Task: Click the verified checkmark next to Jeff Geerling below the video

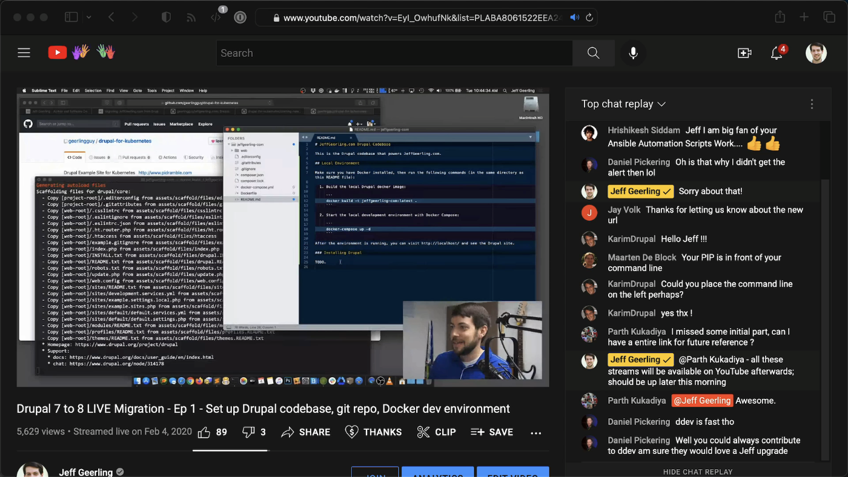Action: click(x=120, y=472)
